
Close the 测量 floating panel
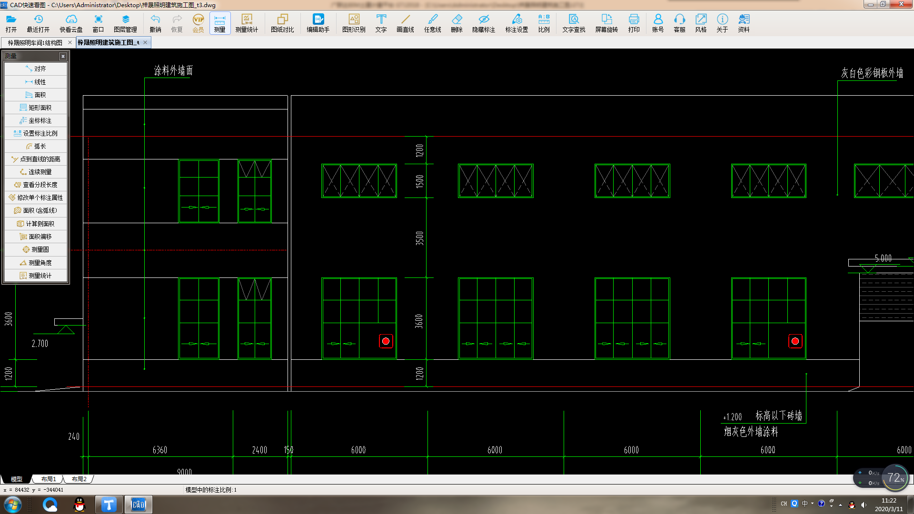[x=63, y=56]
